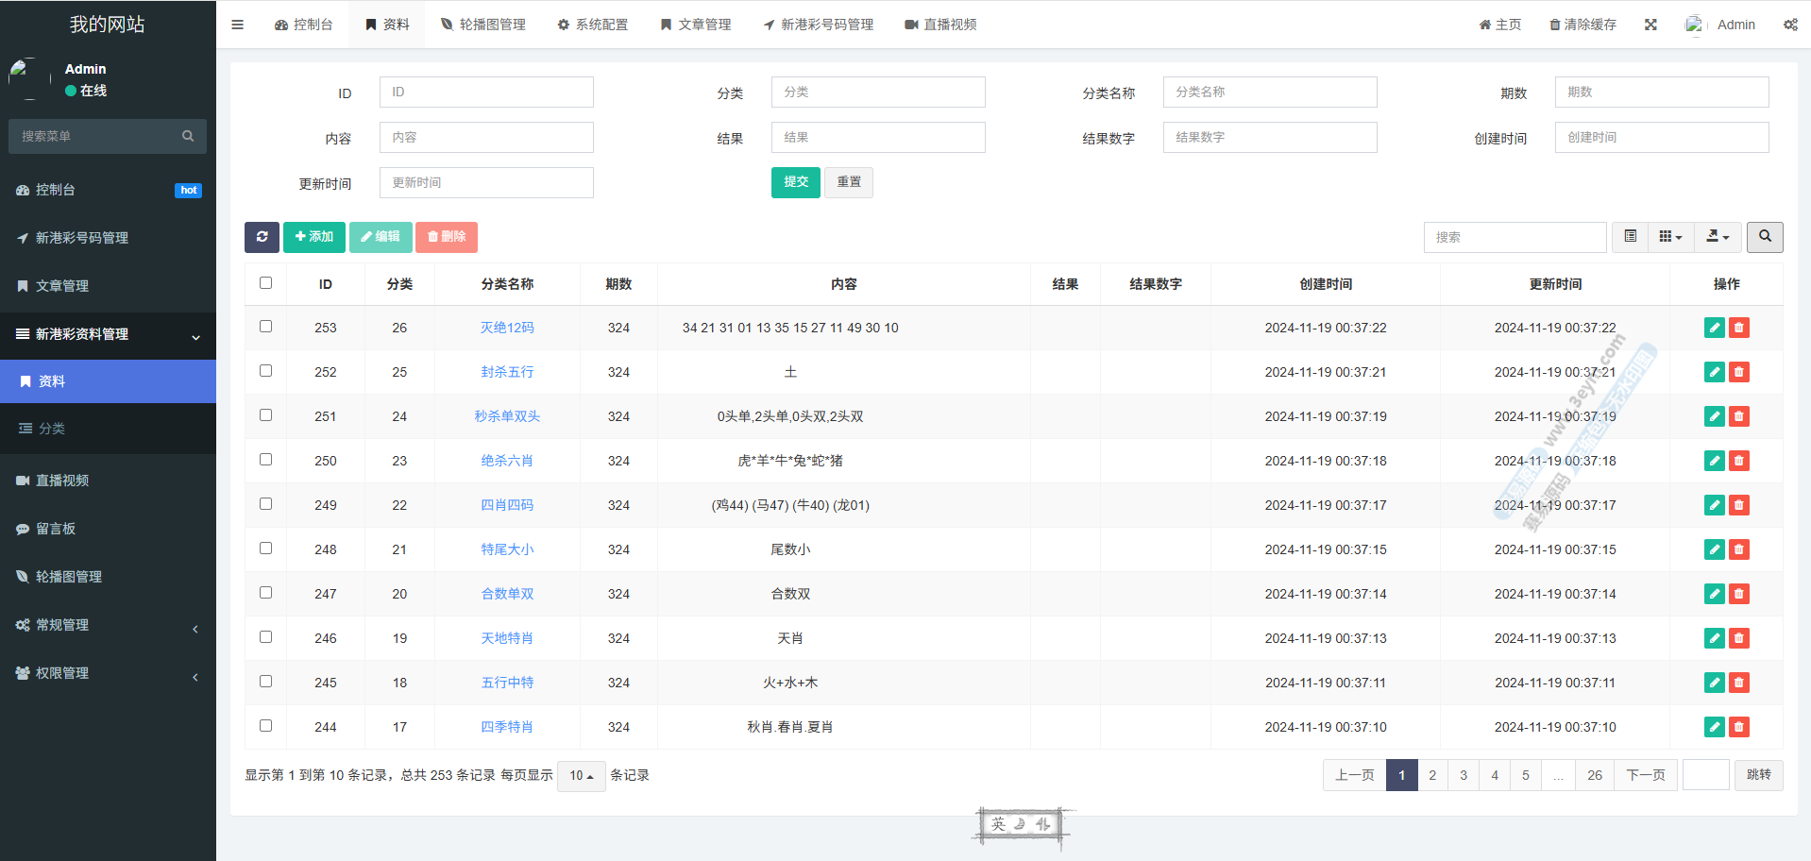The width and height of the screenshot is (1811, 861).
Task: Click the green 提交 submit button
Action: click(795, 182)
